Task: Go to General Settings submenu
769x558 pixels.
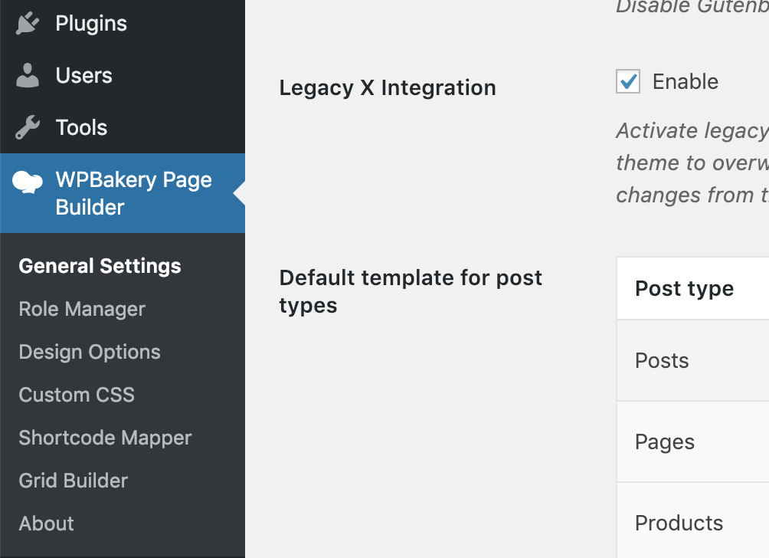Action: point(100,266)
